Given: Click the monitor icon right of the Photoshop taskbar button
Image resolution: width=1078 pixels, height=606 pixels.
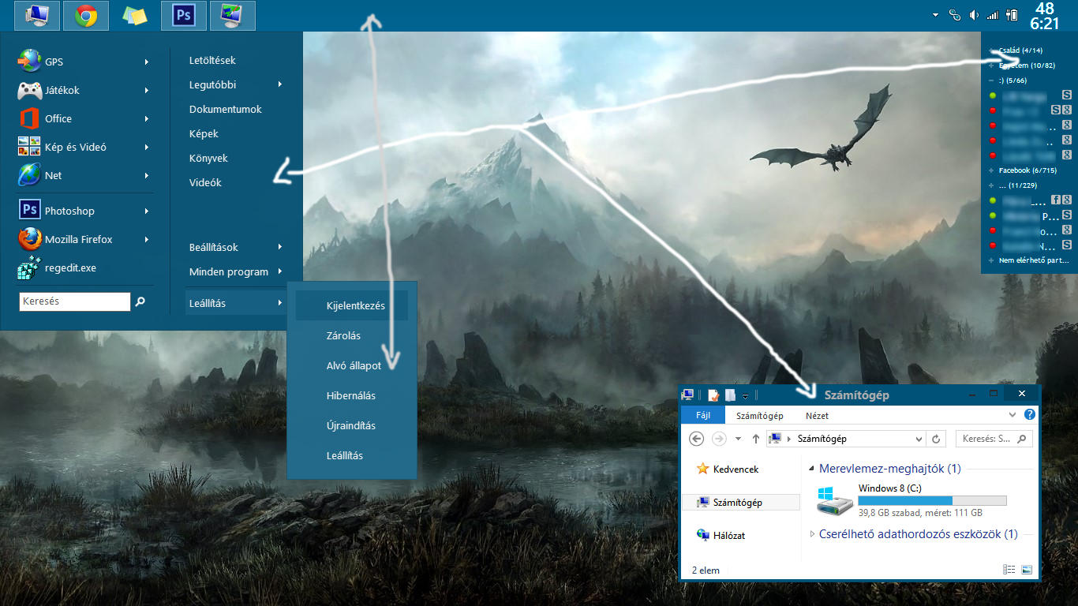Looking at the screenshot, I should click(233, 15).
